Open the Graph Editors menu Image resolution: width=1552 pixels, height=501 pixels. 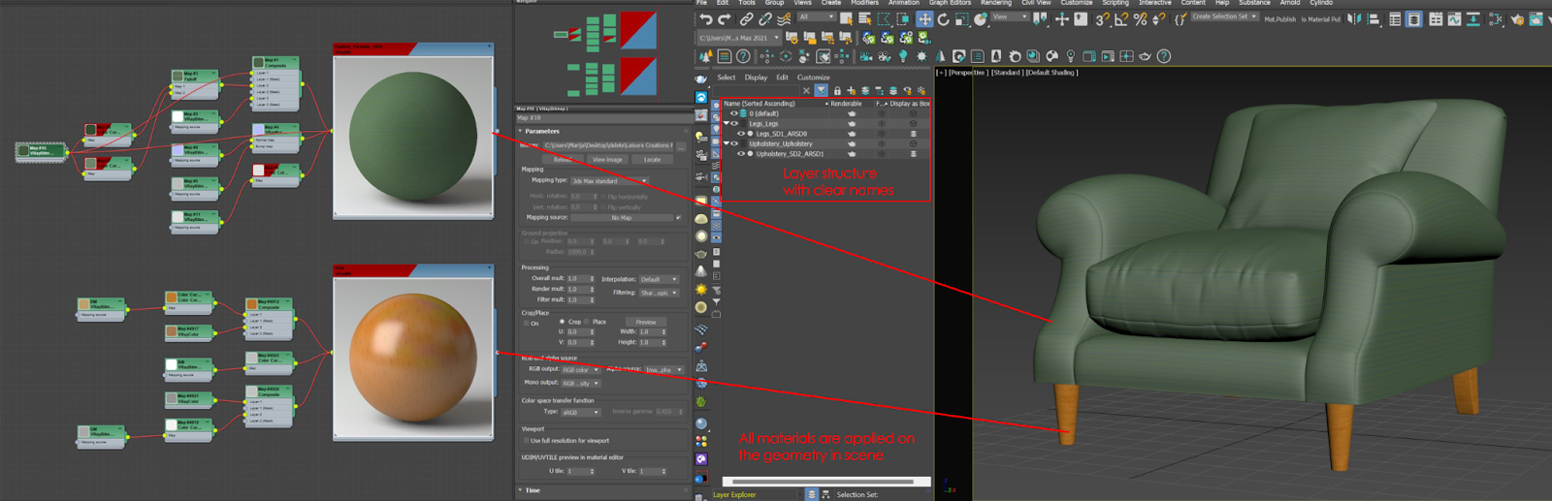point(950,3)
